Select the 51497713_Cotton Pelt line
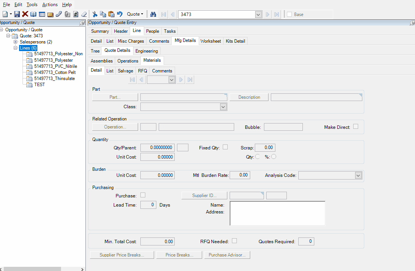415x271 pixels. click(55, 72)
